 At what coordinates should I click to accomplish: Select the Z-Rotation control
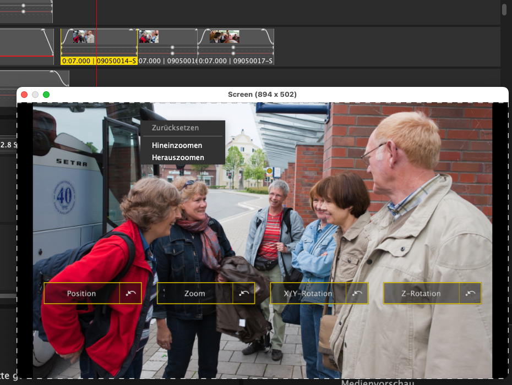(x=421, y=294)
